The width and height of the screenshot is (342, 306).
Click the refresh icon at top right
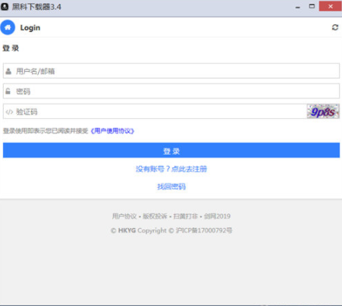335,27
